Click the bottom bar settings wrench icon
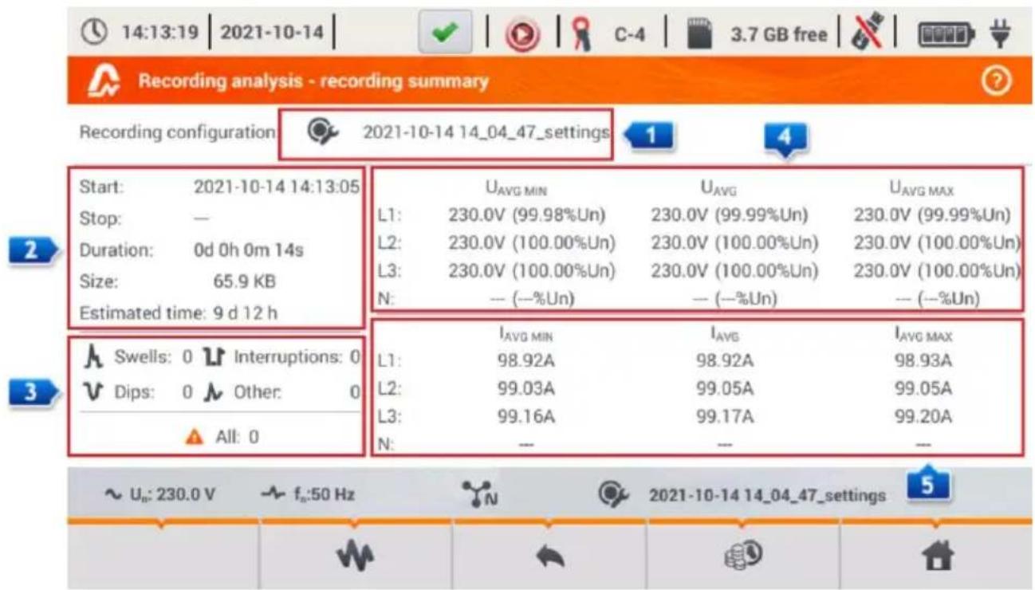Image resolution: width=1035 pixels, height=590 pixels. pyautogui.click(x=613, y=494)
